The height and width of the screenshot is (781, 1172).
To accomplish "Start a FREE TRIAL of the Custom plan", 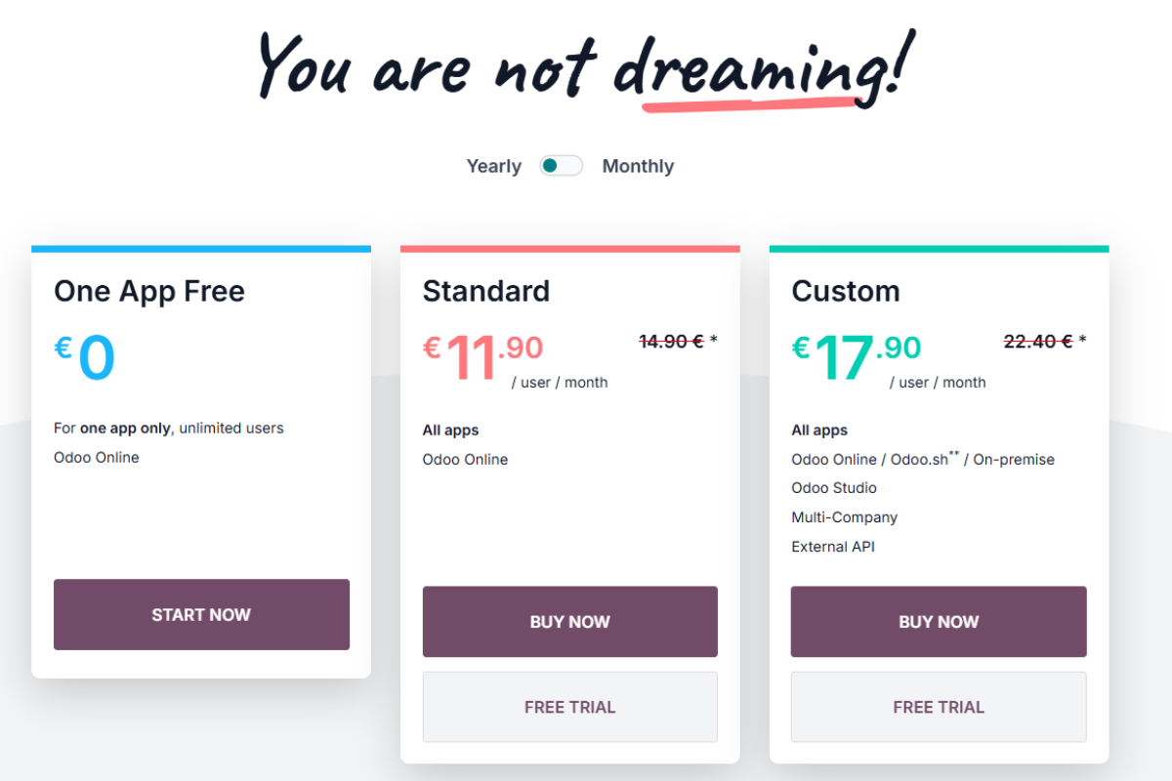I will pos(938,706).
